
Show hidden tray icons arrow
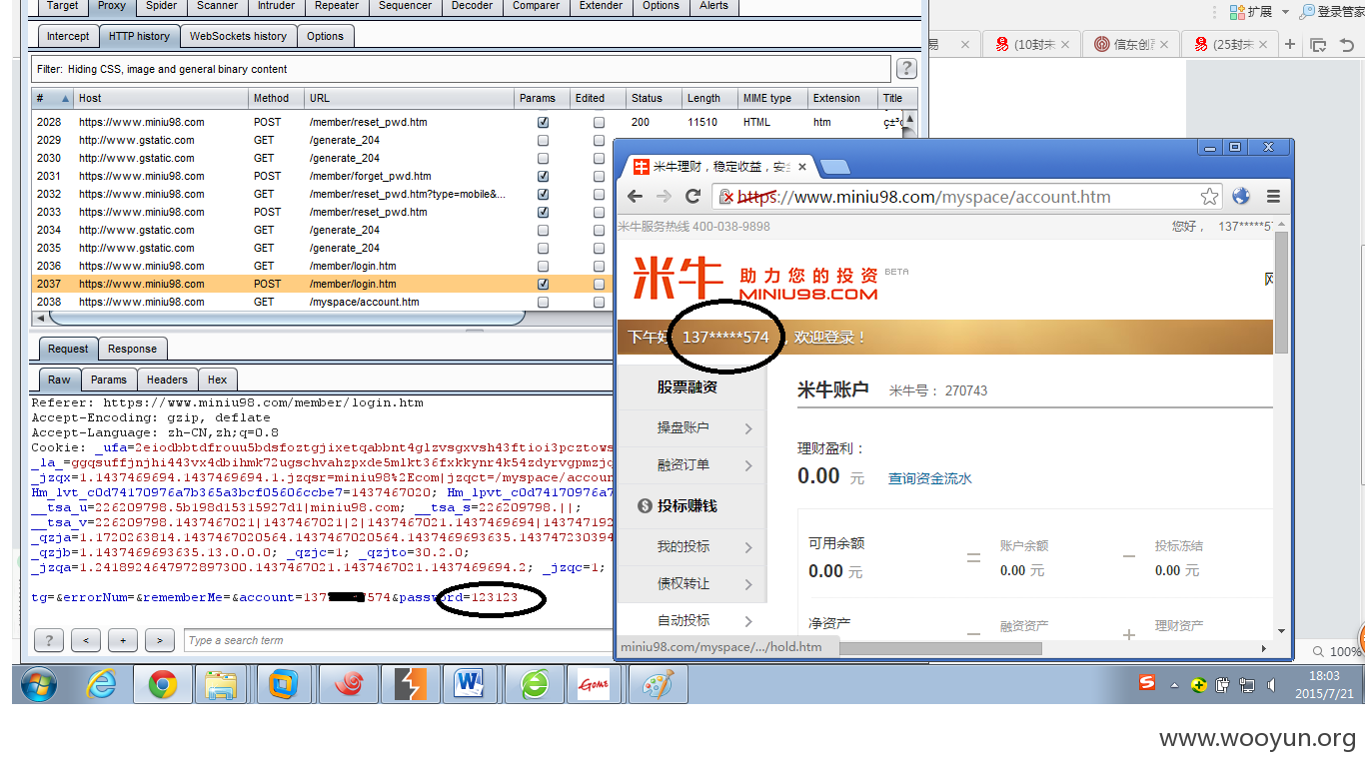click(x=1174, y=685)
